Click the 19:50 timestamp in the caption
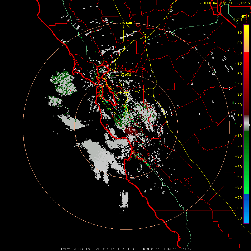251x251 pixels. click(x=187, y=249)
